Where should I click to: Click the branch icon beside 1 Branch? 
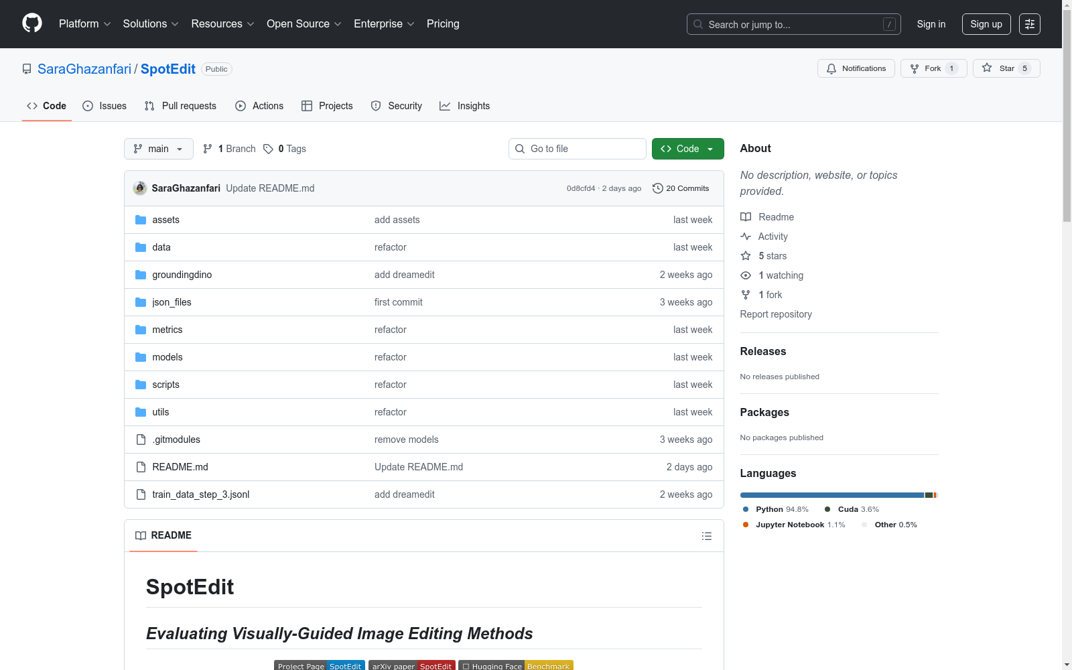coord(208,149)
